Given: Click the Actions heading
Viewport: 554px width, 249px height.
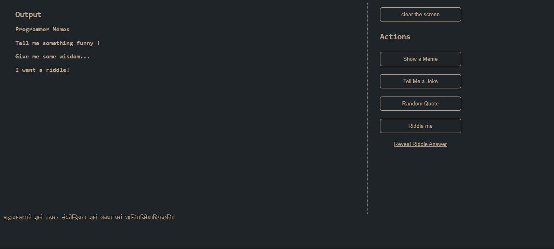Looking at the screenshot, I should pos(395,37).
